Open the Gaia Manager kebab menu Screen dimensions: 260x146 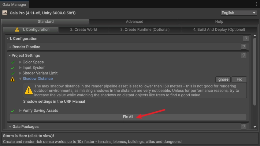[x=256, y=4]
